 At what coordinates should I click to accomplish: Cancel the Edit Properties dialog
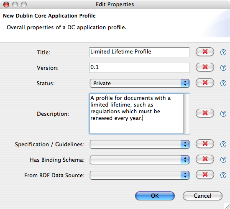[x=202, y=196]
